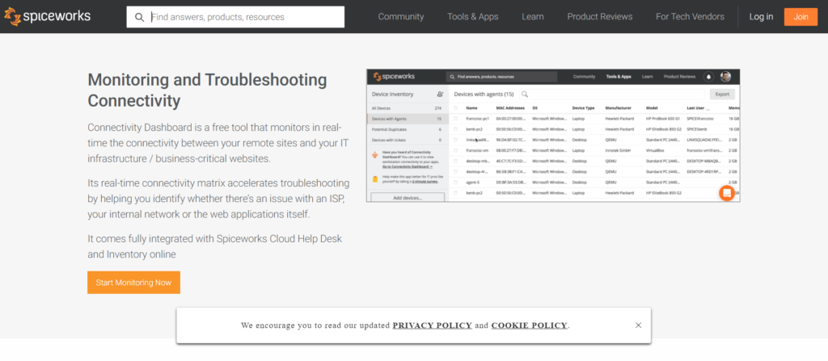This screenshot has height=361, width=828.
Task: Open the PRIVACY POLICY link in the banner
Action: coord(432,325)
